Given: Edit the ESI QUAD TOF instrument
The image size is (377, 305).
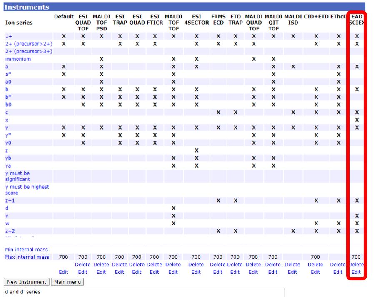Looking at the screenshot, I should pos(83,272).
